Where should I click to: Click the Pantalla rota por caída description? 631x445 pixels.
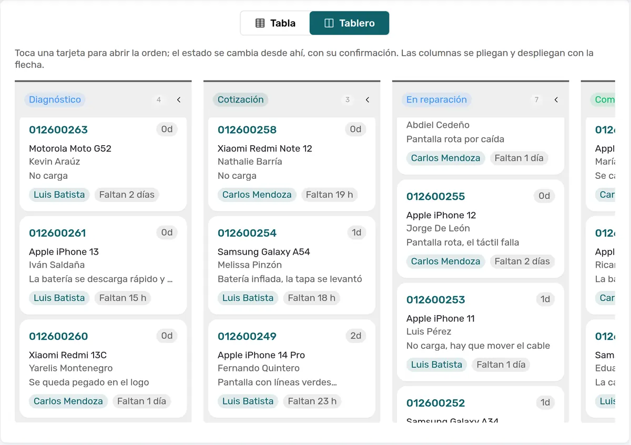[455, 139]
